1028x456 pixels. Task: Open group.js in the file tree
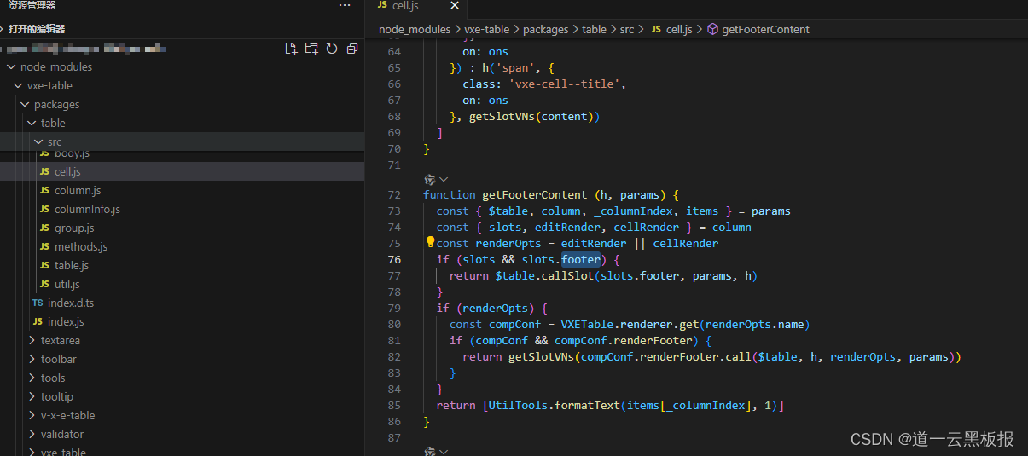pyautogui.click(x=74, y=228)
